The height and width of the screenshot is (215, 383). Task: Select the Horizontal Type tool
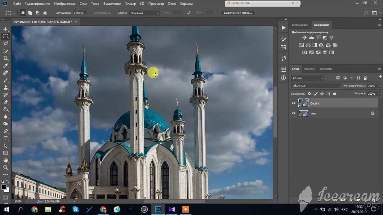pos(5,139)
